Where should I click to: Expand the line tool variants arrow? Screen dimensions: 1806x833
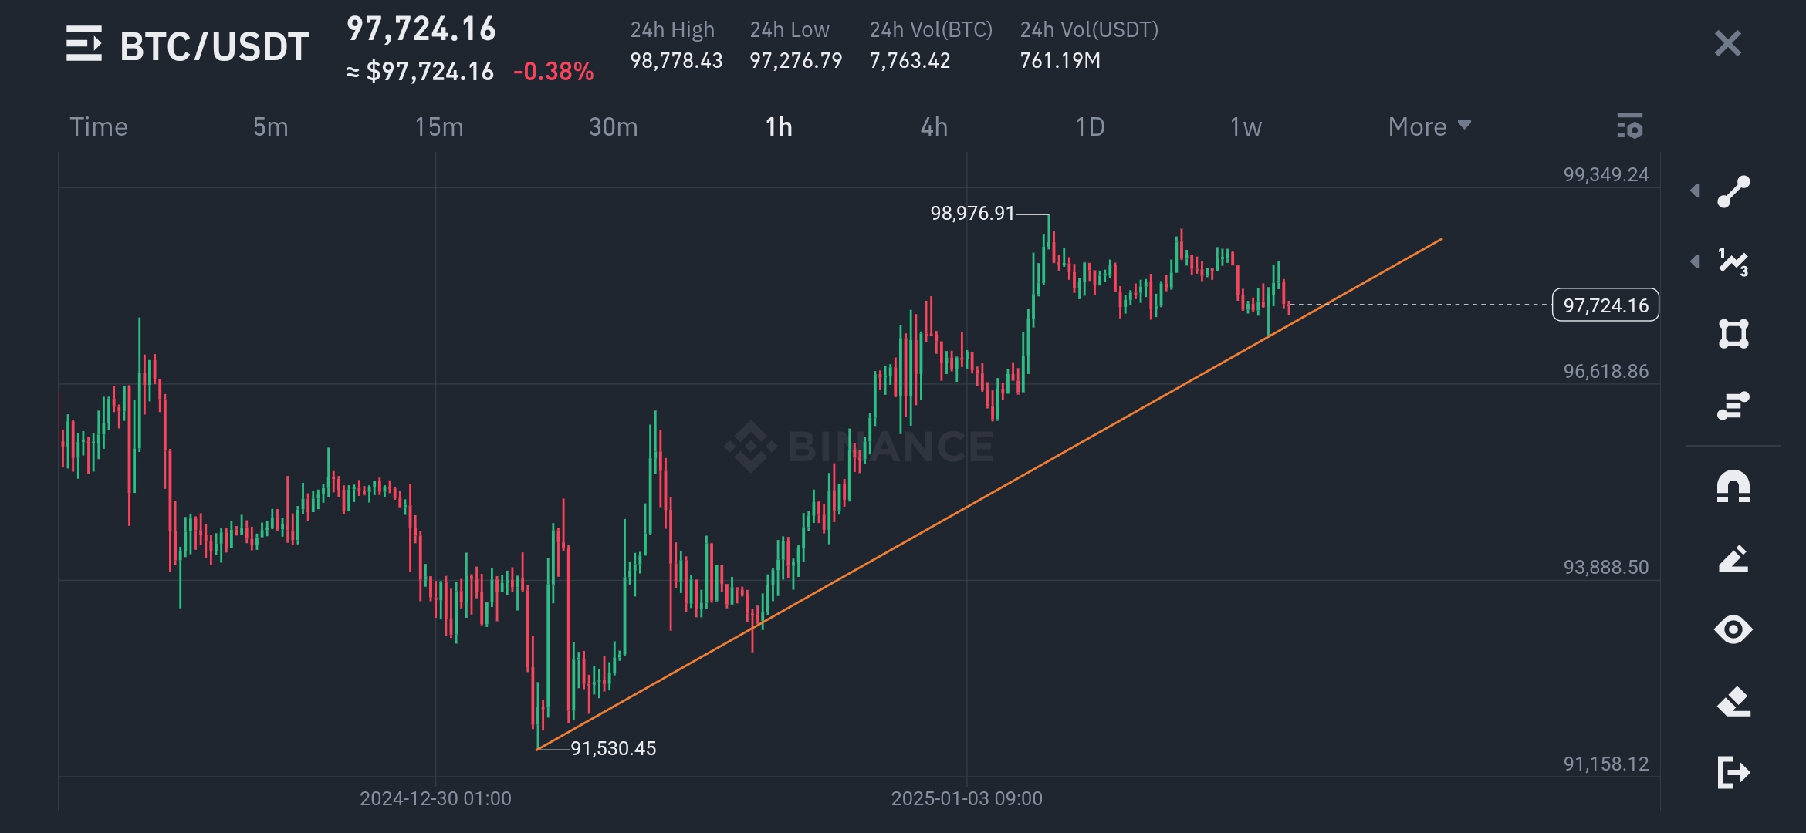coord(1695,191)
